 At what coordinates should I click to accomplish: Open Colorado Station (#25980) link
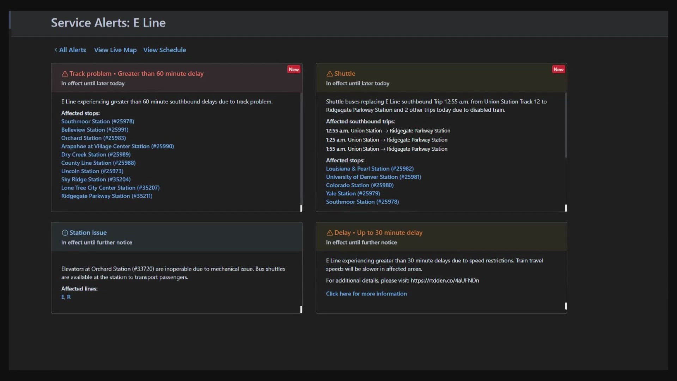[x=360, y=185]
